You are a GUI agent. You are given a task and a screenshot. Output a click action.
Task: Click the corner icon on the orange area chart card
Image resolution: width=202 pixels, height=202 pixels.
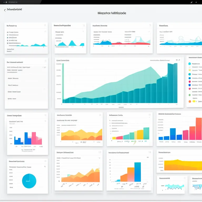(x=99, y=152)
